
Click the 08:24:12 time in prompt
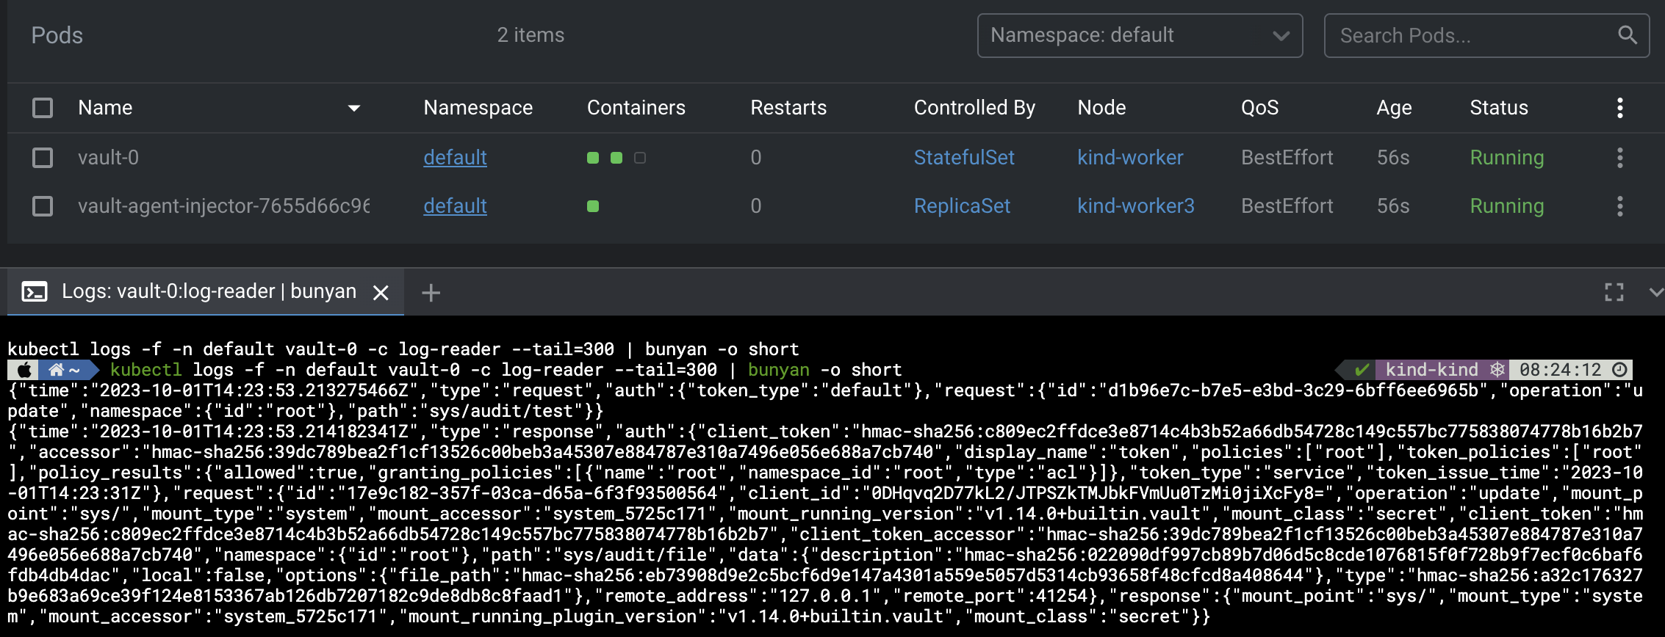pos(1560,370)
